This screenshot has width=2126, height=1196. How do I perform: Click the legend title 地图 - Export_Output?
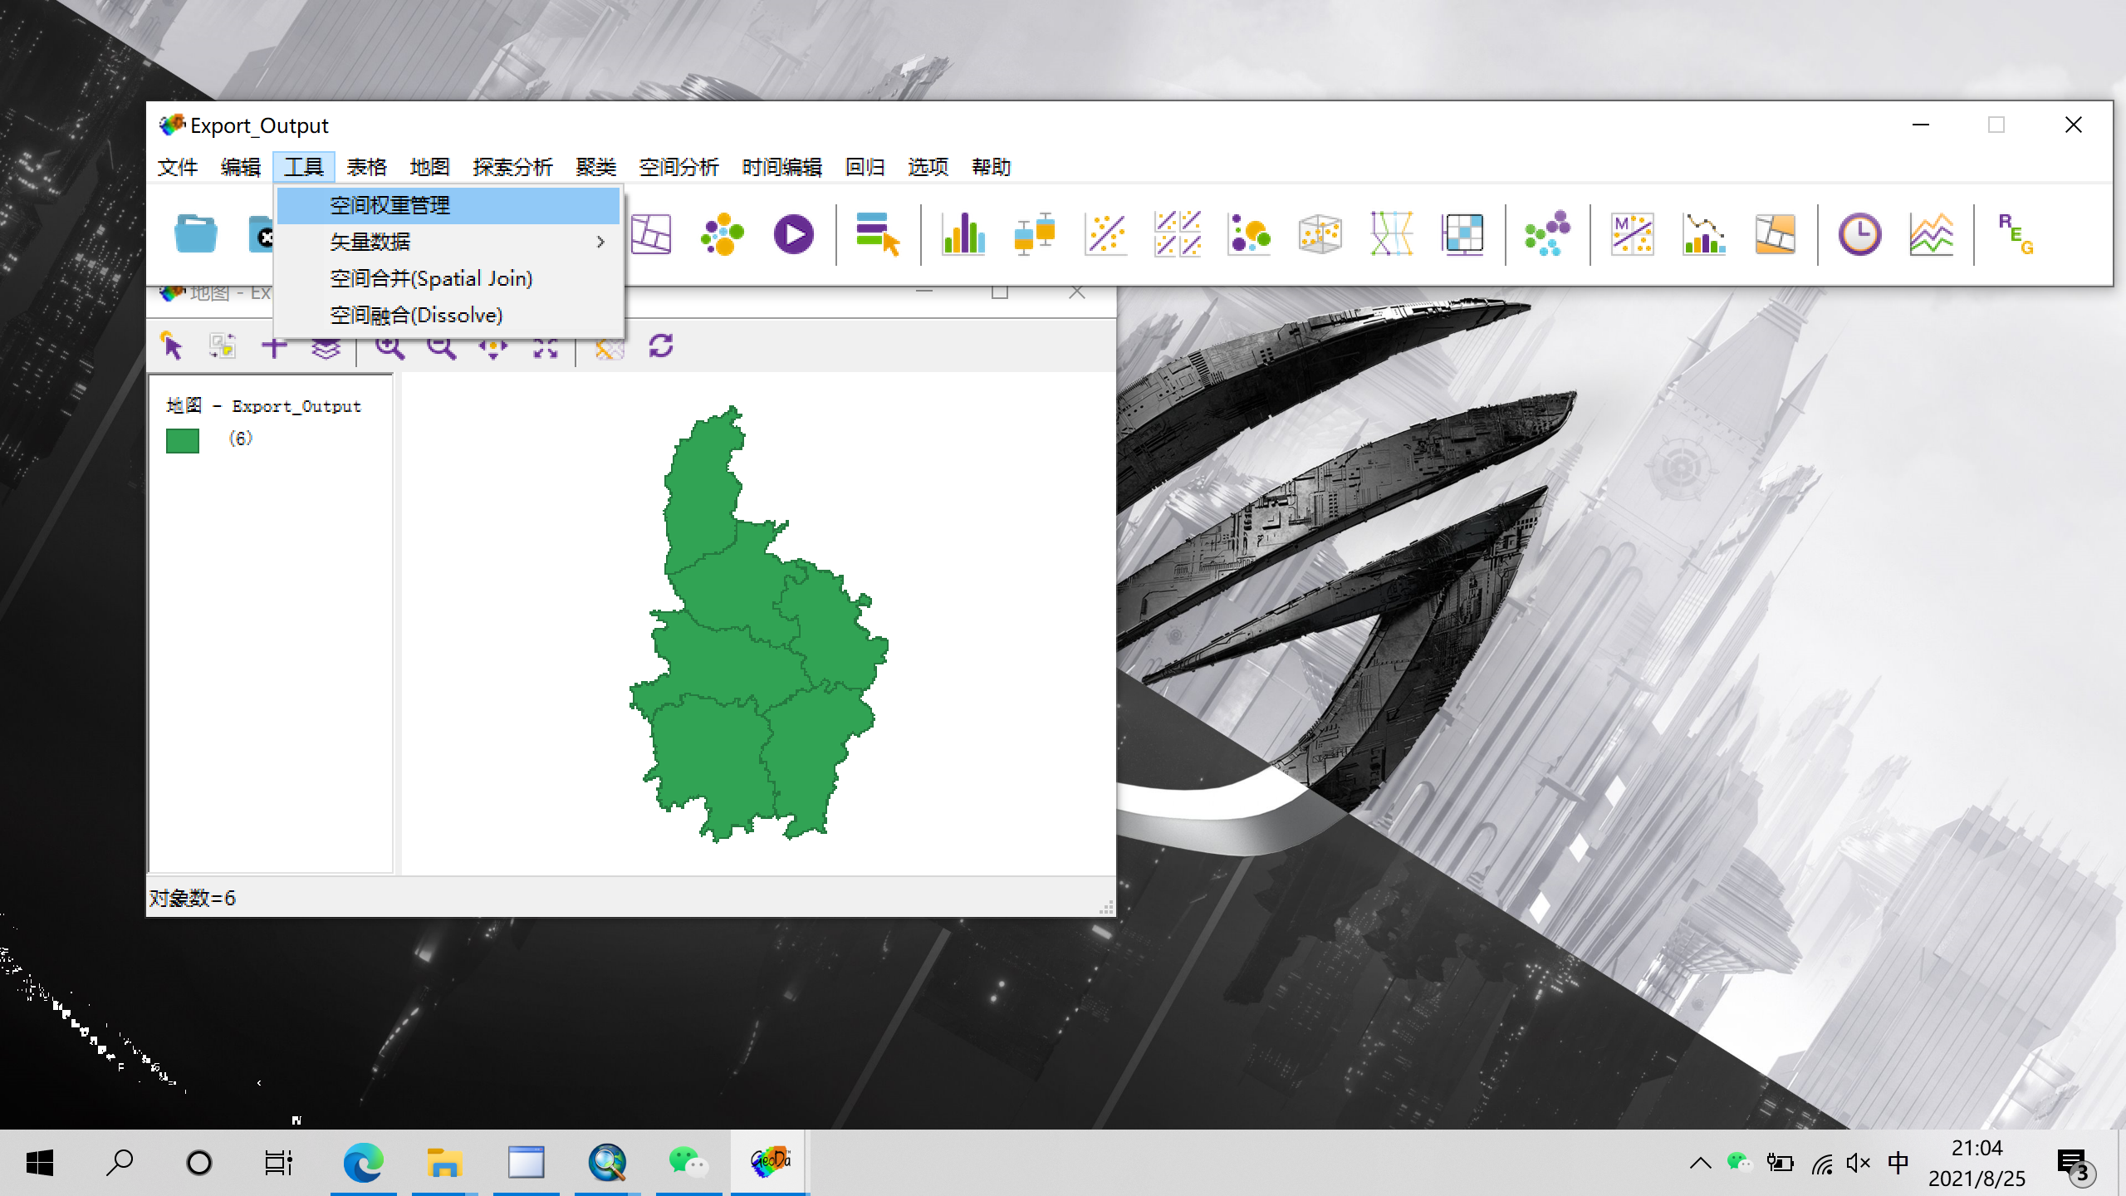[264, 405]
